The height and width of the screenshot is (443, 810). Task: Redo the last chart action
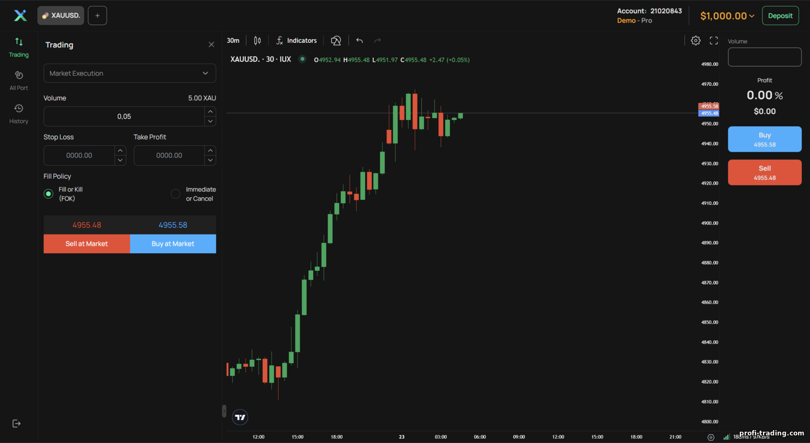(x=377, y=40)
